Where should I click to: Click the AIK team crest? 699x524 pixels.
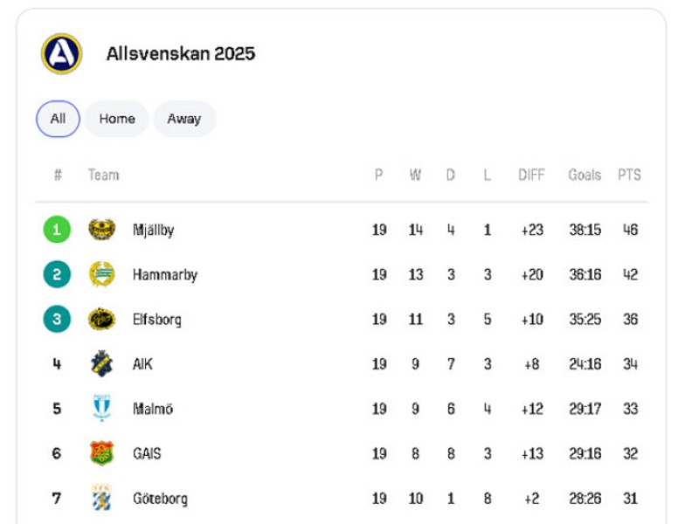[101, 363]
